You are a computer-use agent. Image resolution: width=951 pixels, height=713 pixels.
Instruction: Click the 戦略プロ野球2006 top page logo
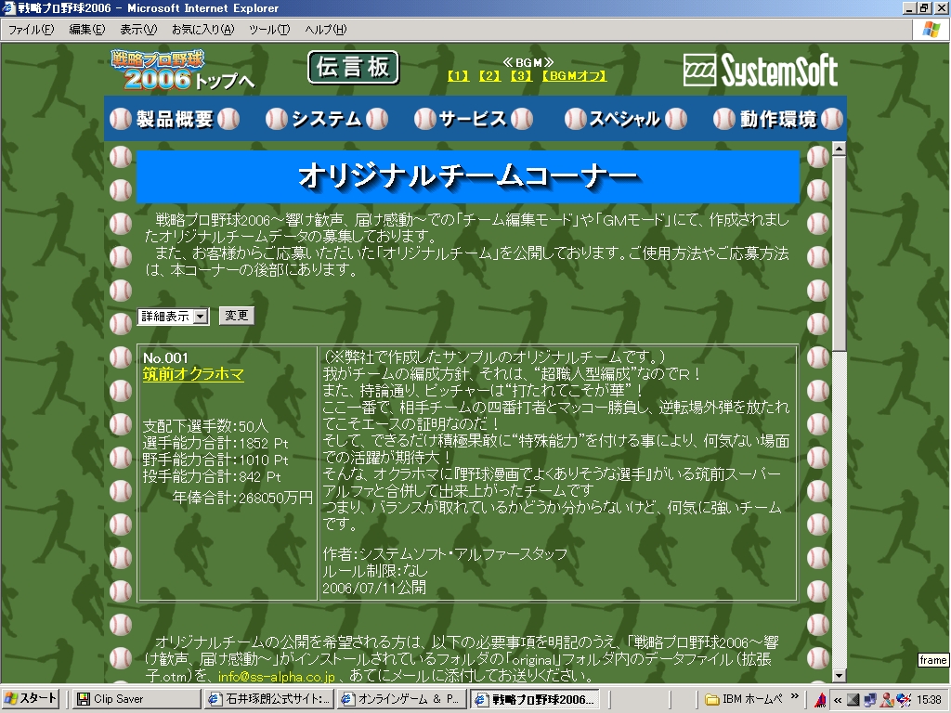pos(182,71)
